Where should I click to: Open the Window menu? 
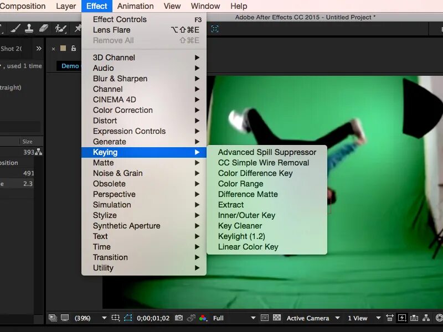[x=205, y=6]
